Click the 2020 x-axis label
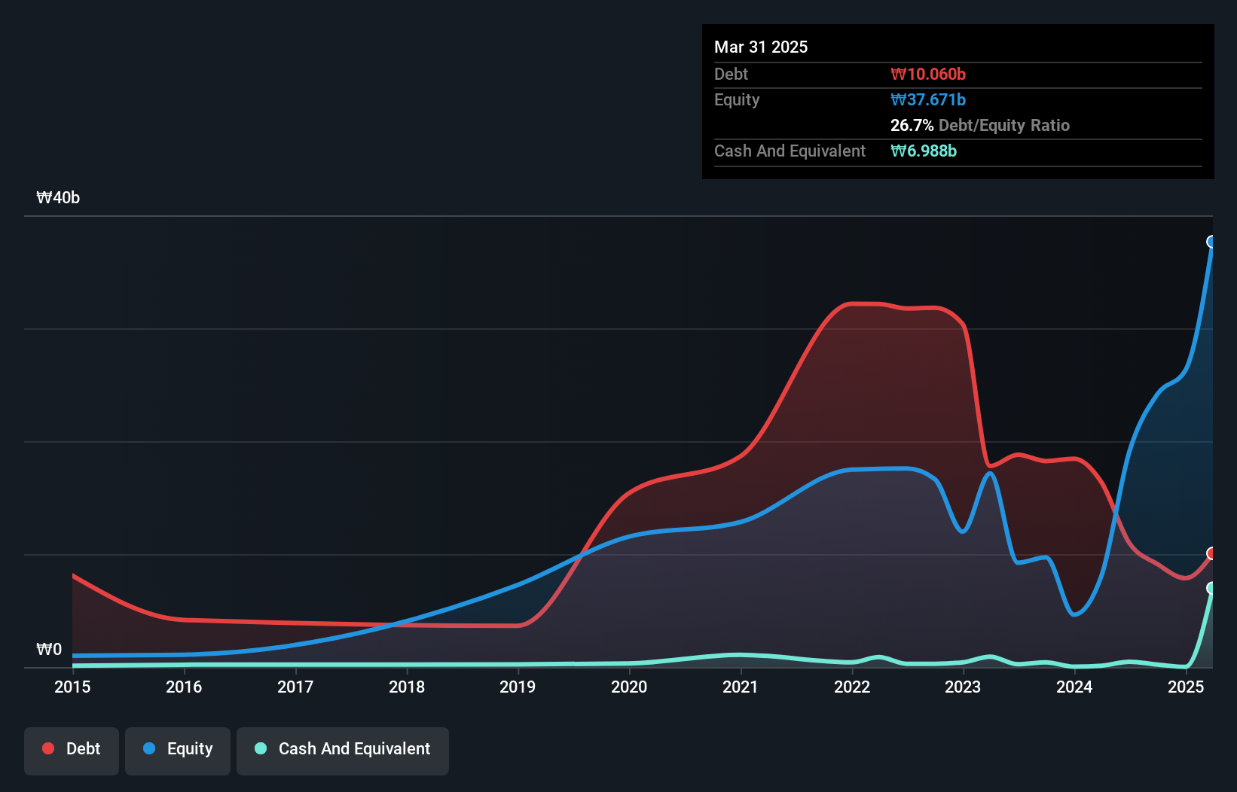The height and width of the screenshot is (792, 1237). (x=629, y=687)
